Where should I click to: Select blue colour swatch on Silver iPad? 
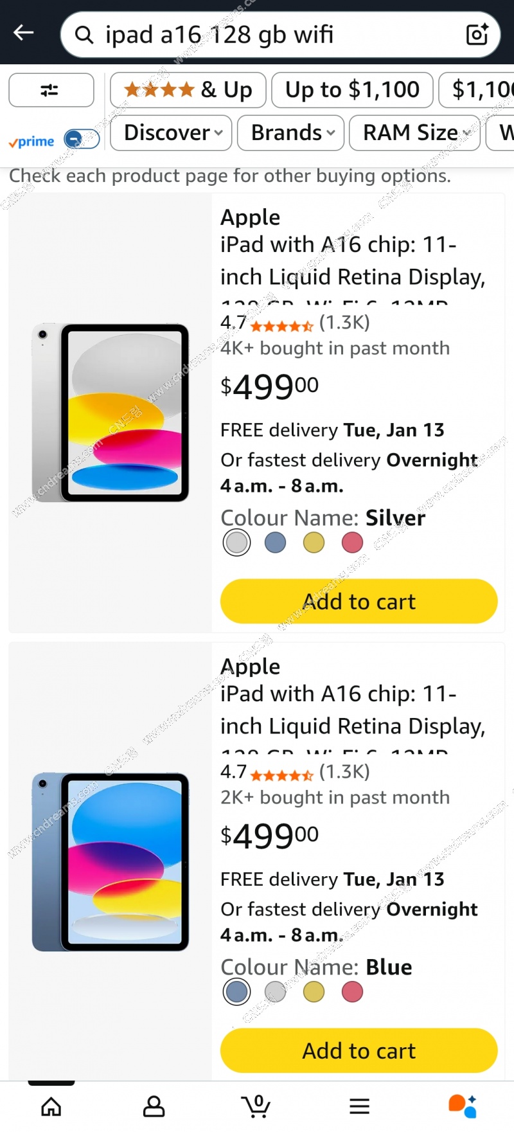275,543
